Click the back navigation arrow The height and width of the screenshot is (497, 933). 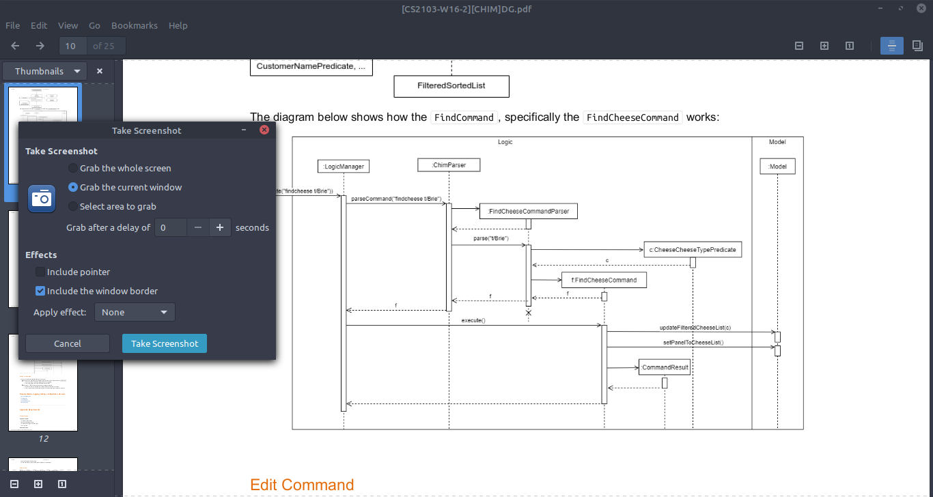coord(14,45)
